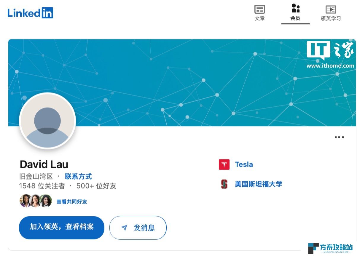The image size is (360, 256).
Task: Click the 发消息 message button
Action: pyautogui.click(x=138, y=228)
